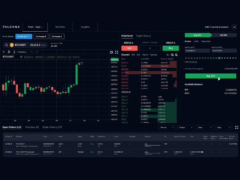Redo the chart action
Screen dimensions: 240x180
(37, 52)
